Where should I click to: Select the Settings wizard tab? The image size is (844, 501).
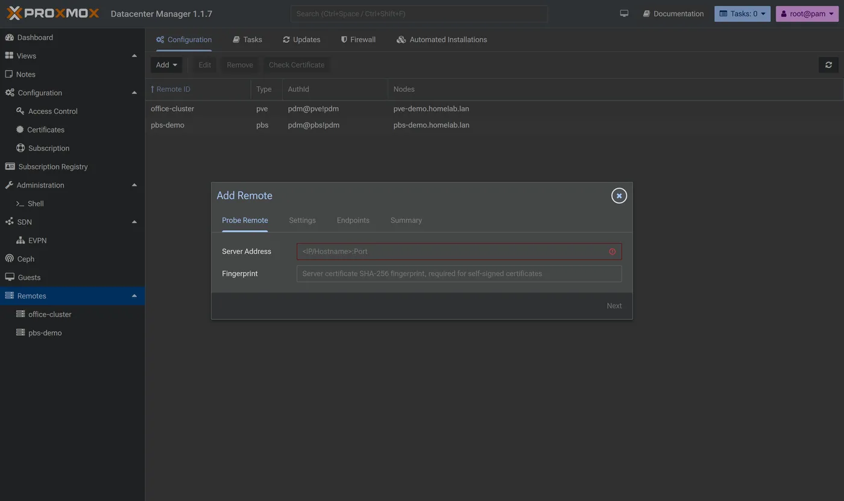302,220
